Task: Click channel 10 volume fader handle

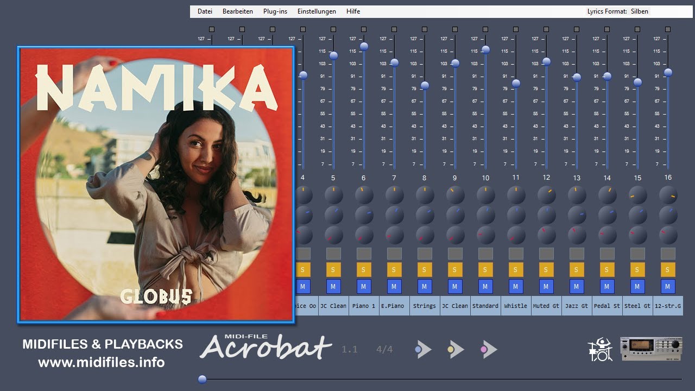Action: (x=485, y=49)
